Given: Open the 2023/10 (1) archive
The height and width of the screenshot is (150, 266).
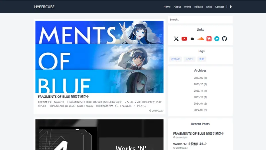Looking at the screenshot, I should point(200,84).
